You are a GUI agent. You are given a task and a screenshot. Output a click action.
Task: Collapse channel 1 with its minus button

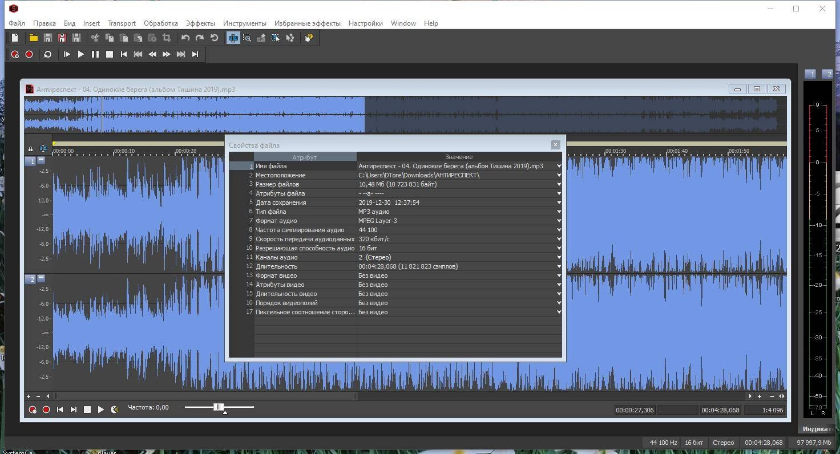coord(41,160)
